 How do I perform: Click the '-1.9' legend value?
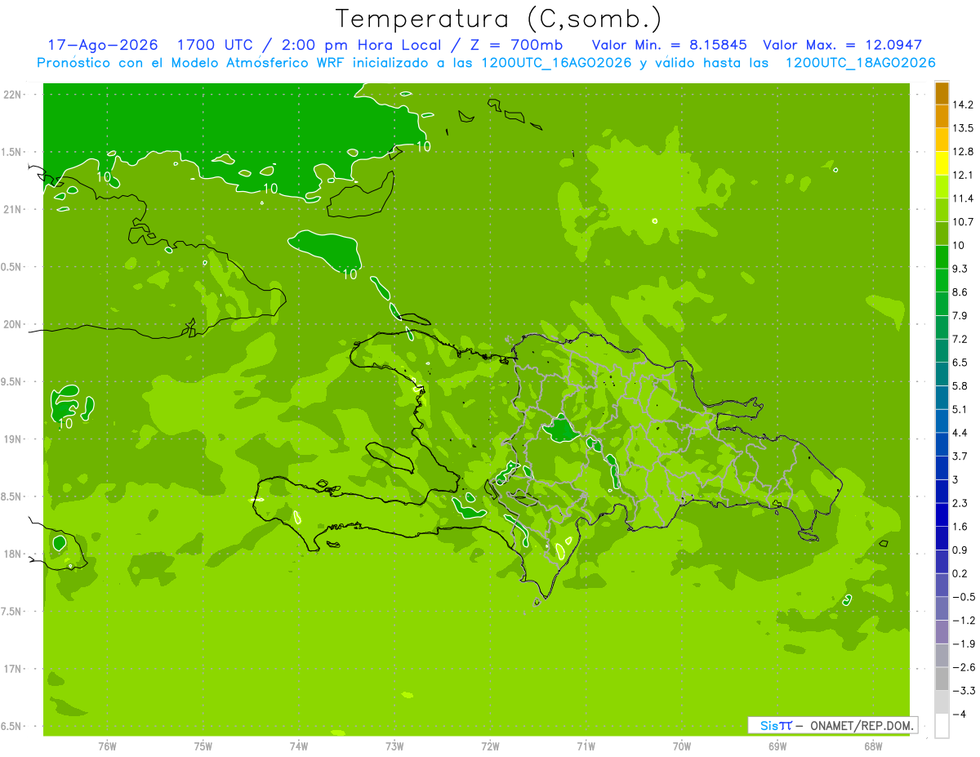point(963,643)
